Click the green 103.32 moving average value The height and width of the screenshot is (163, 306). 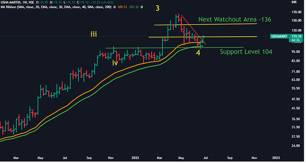click(134, 7)
